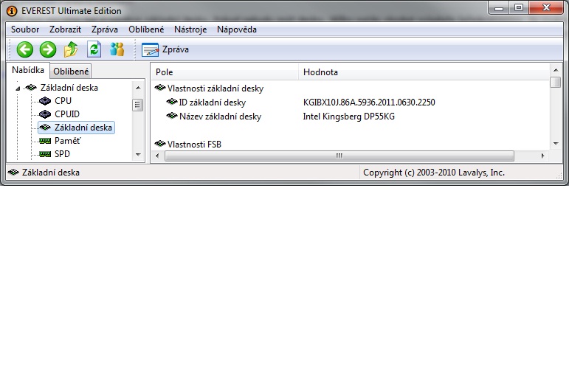This screenshot has width=569, height=365.
Task: Refresh the page with the refresh icon
Action: 94,49
